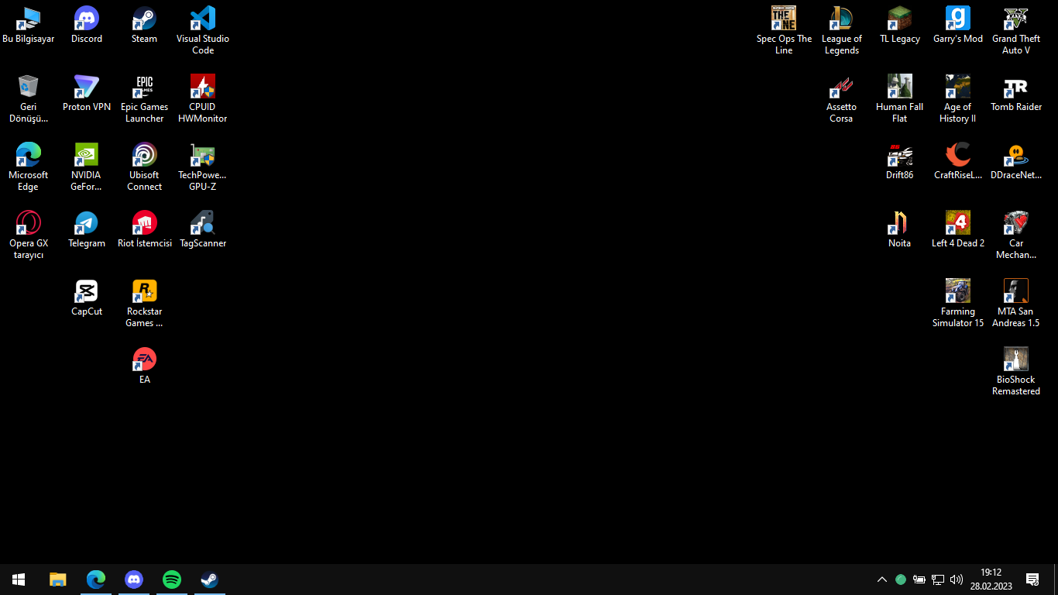The height and width of the screenshot is (595, 1058).
Task: Click the green circle tray icon
Action: coord(901,580)
